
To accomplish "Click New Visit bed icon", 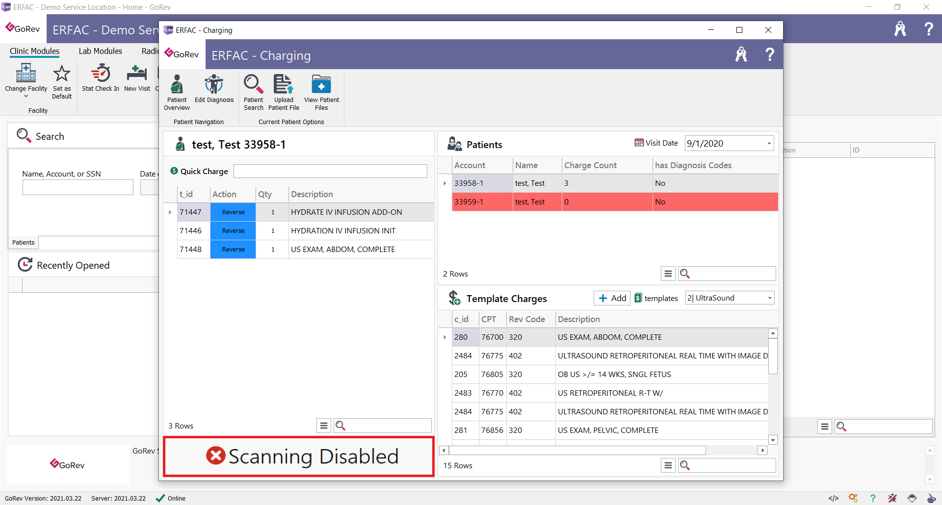I will click(137, 73).
